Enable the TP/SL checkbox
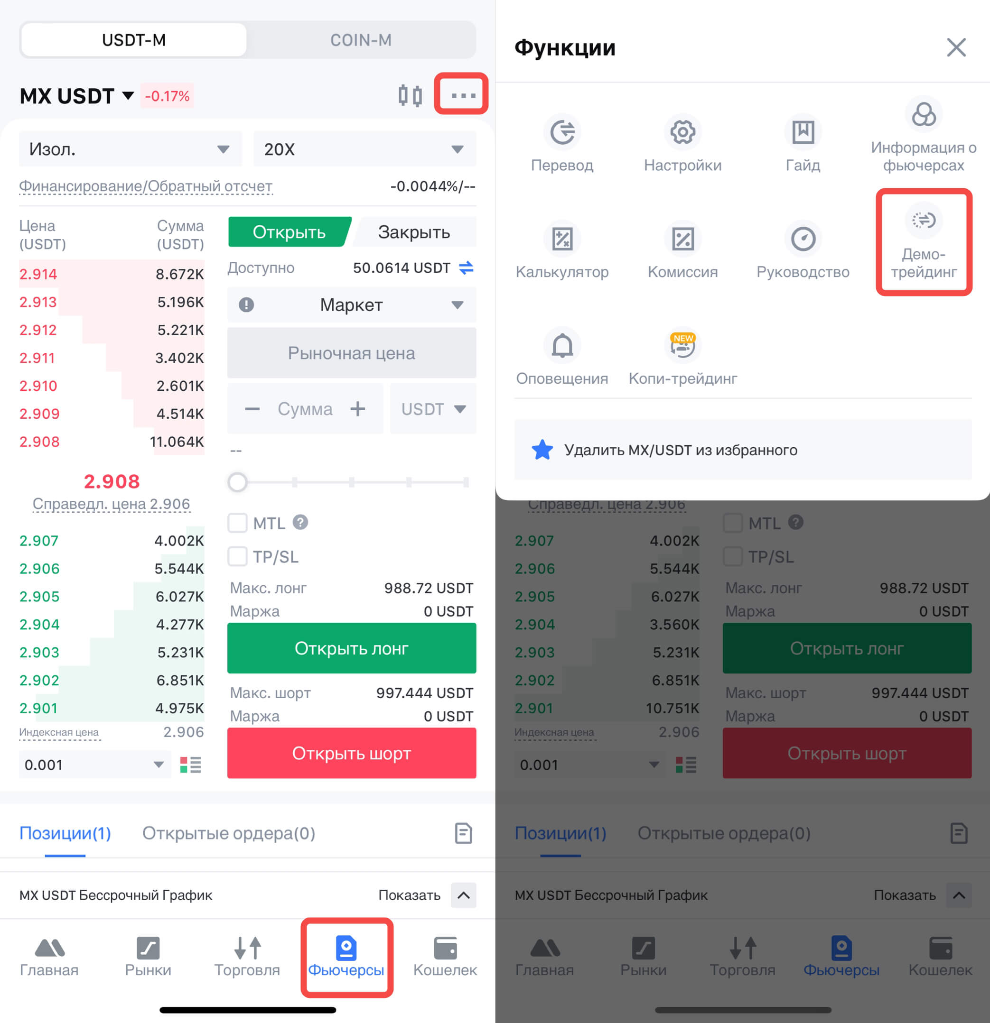This screenshot has height=1023, width=990. tap(237, 556)
